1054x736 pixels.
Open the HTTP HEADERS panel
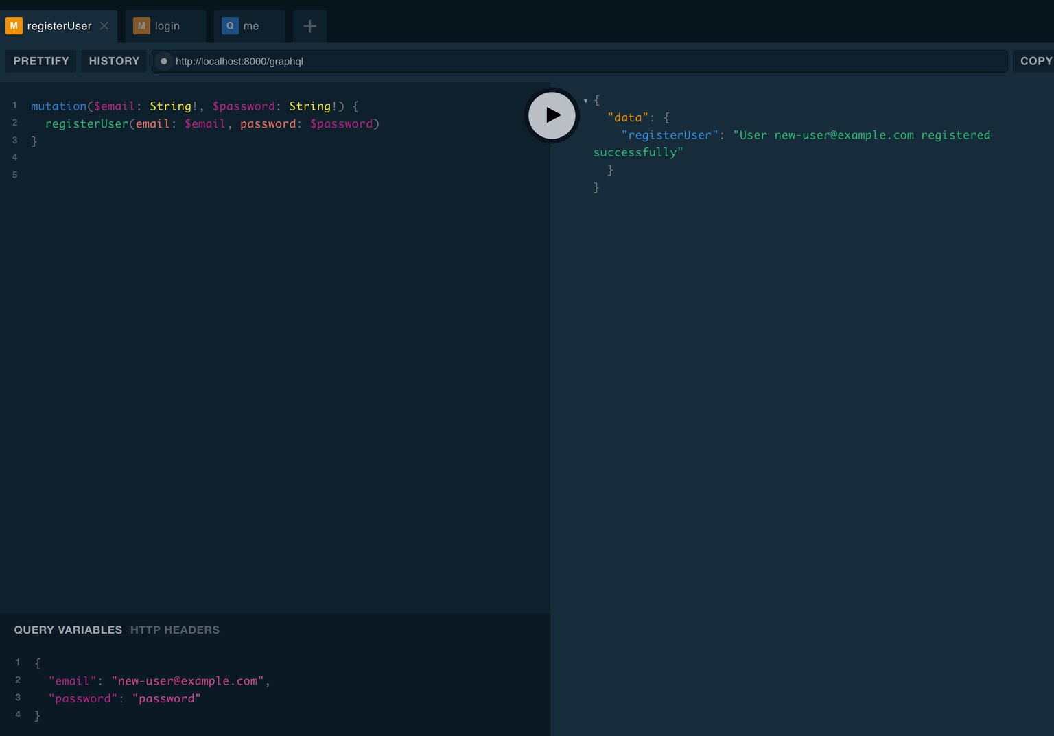(174, 630)
